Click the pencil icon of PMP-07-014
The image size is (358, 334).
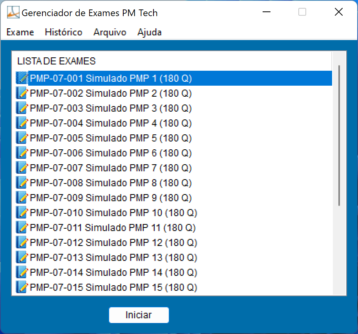[x=22, y=272]
